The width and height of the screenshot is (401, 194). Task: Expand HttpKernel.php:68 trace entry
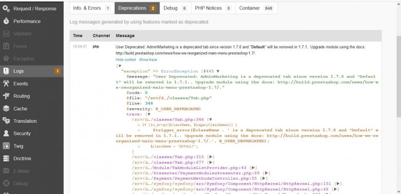click(x=336, y=189)
